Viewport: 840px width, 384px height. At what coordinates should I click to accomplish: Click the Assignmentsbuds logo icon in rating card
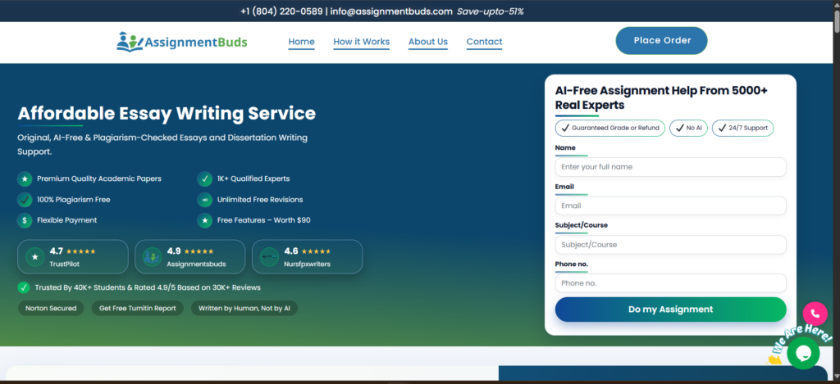pyautogui.click(x=152, y=257)
